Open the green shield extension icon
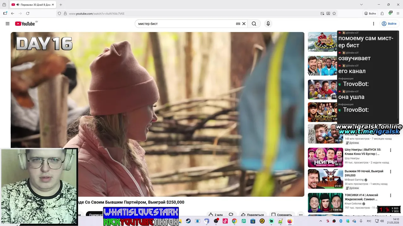 pyautogui.click(x=390, y=13)
